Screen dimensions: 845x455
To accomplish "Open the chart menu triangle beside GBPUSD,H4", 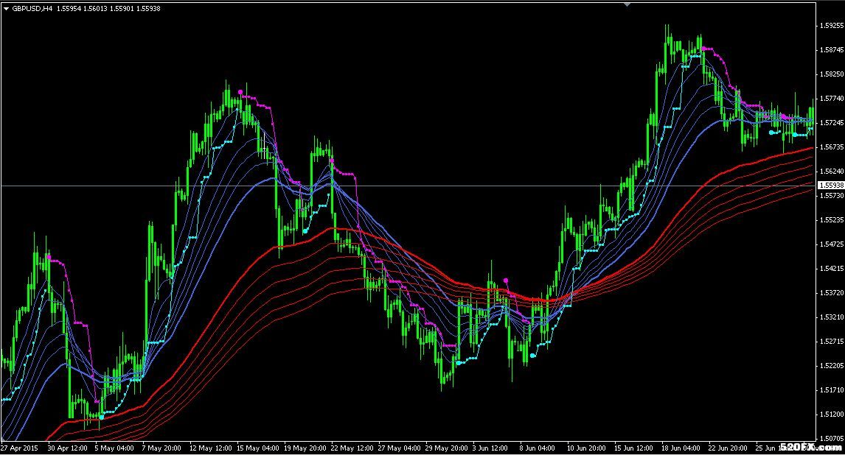I will pos(7,9).
